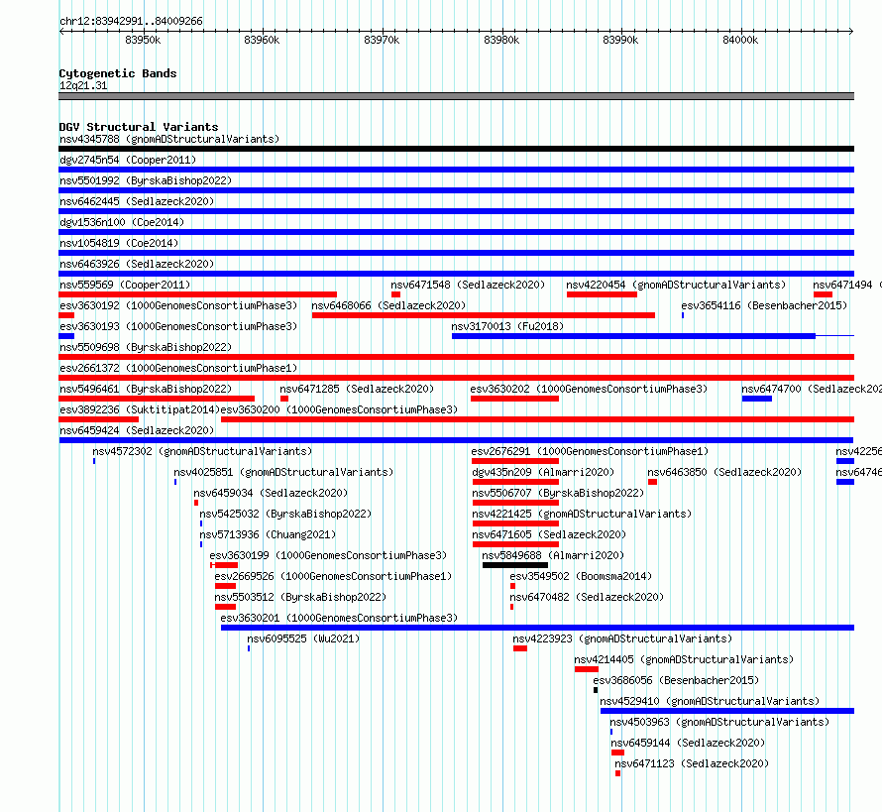The width and height of the screenshot is (882, 812).
Task: Select esv3630192 (1000GenomesConsortiumPhase3) label
Action: point(178,305)
